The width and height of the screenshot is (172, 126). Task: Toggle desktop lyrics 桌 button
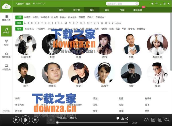[x=160, y=120]
